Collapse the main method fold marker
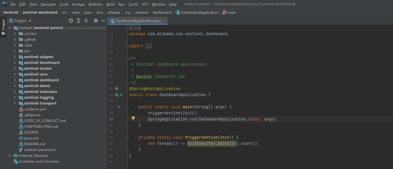Image resolution: width=393 pixels, height=169 pixels. (x=127, y=107)
